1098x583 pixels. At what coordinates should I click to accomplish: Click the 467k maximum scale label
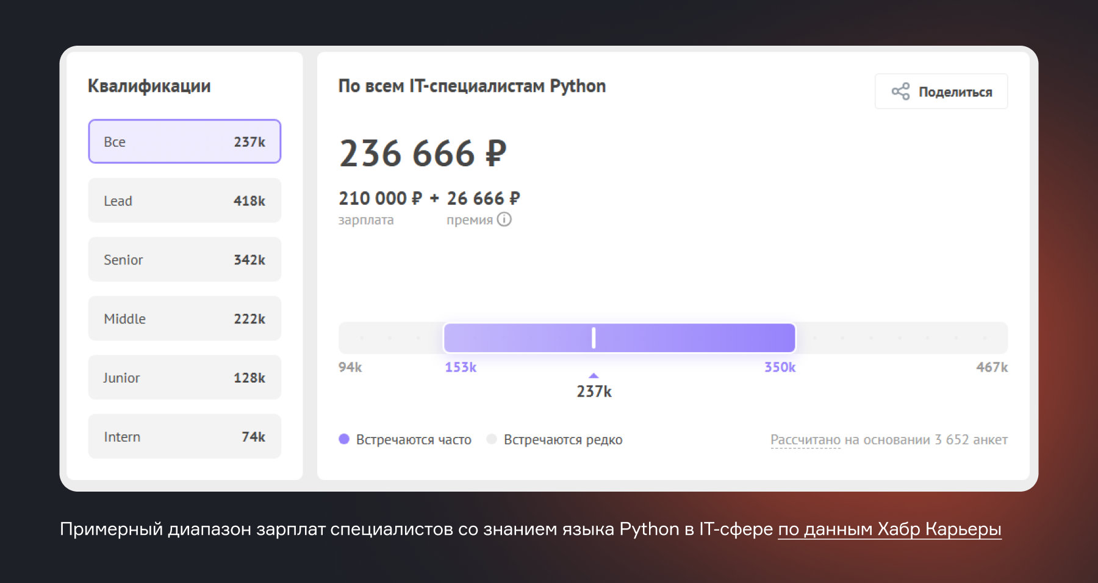point(992,367)
